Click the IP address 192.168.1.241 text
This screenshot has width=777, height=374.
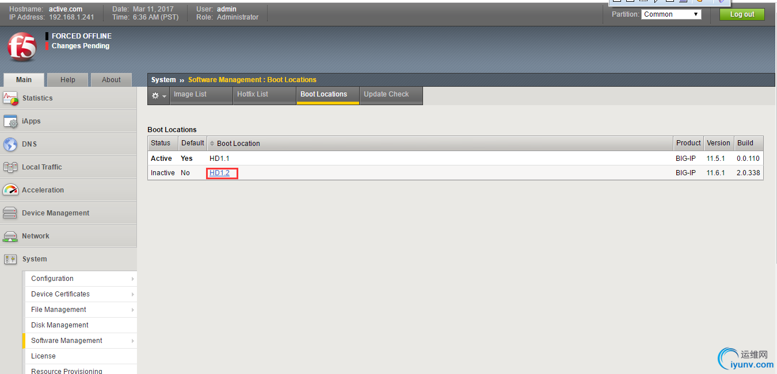click(x=71, y=17)
